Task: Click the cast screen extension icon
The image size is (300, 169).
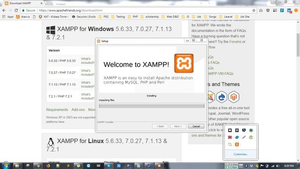Action: (275, 10)
